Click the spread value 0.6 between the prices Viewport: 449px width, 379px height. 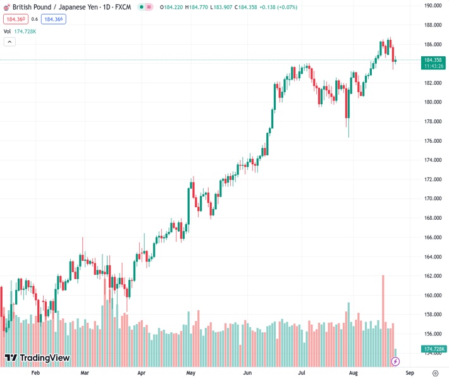coord(35,19)
